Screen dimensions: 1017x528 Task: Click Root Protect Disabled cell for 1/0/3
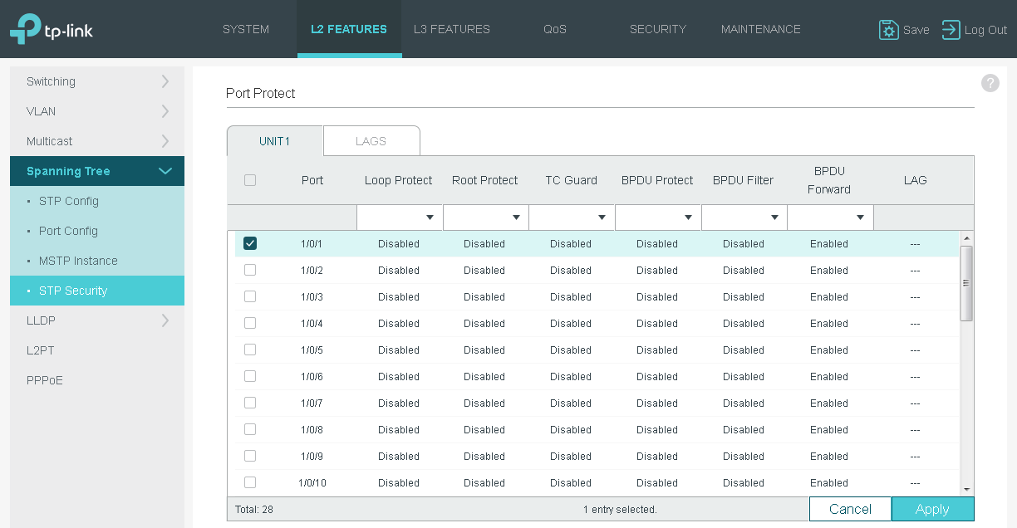(484, 297)
